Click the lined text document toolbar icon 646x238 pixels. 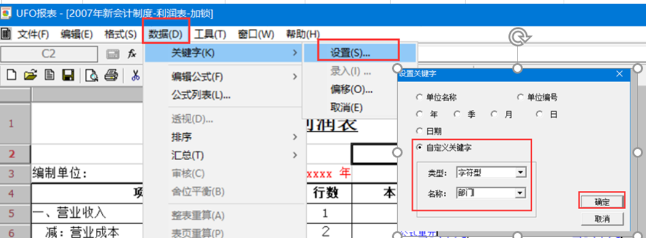click(x=49, y=75)
